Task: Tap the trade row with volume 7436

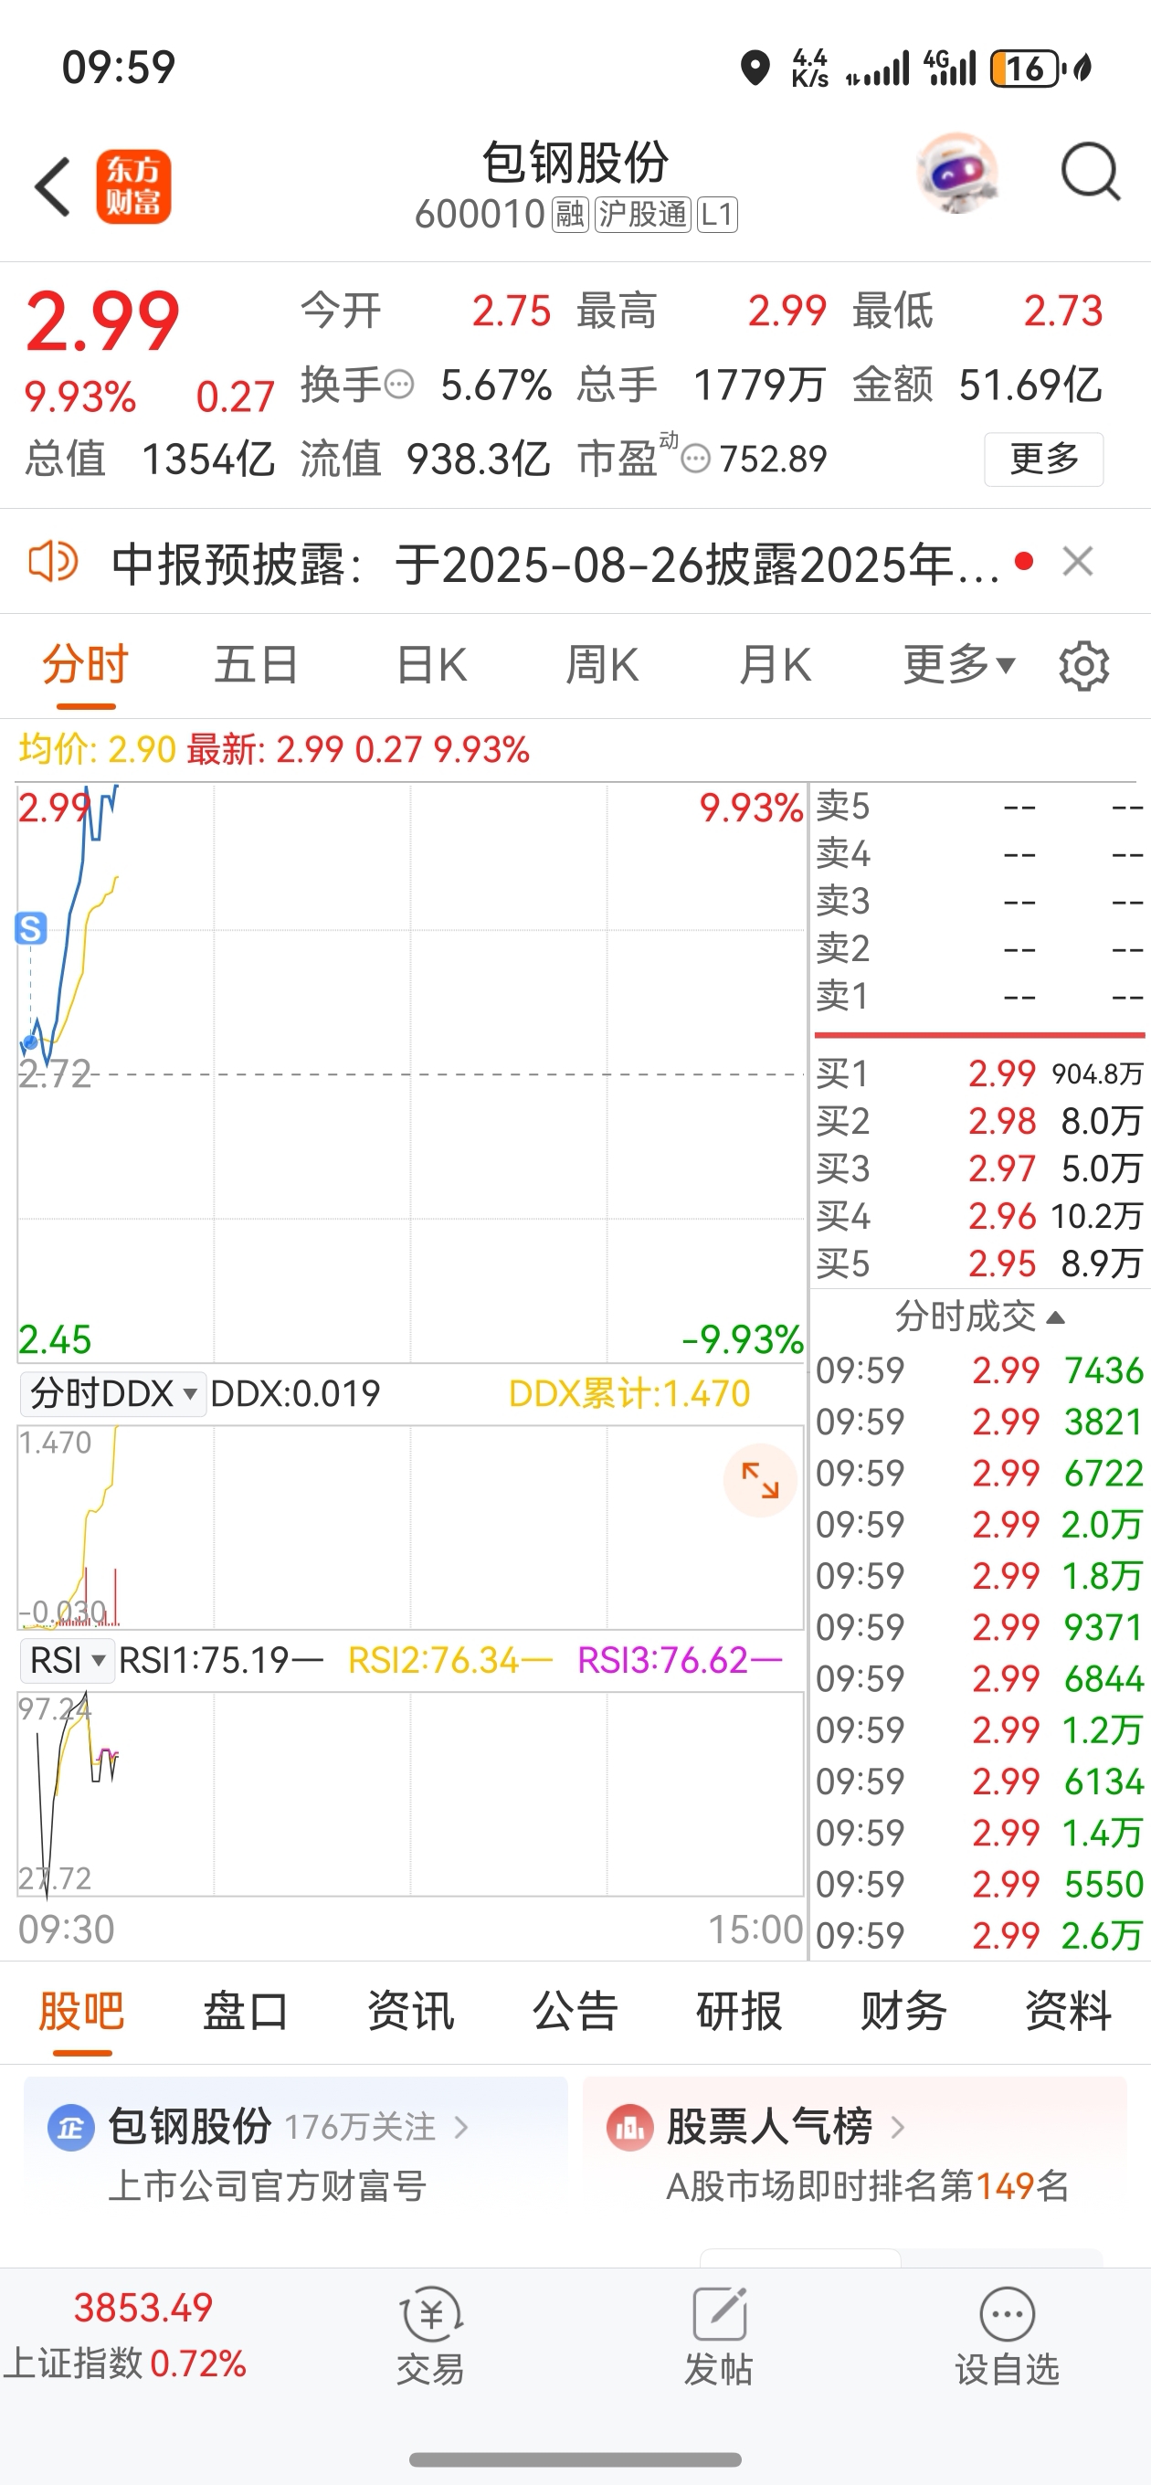Action: [979, 1369]
